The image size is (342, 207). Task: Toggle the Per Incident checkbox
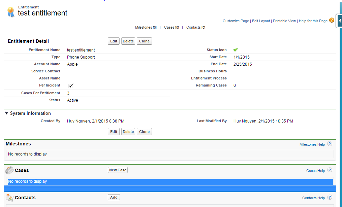pos(71,85)
